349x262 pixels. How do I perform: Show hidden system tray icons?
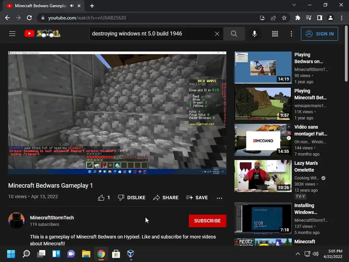tap(298, 254)
